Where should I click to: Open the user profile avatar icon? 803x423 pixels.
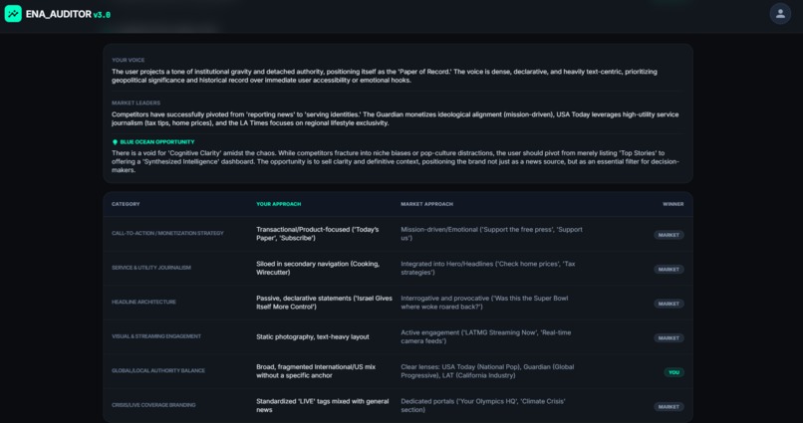tap(780, 14)
